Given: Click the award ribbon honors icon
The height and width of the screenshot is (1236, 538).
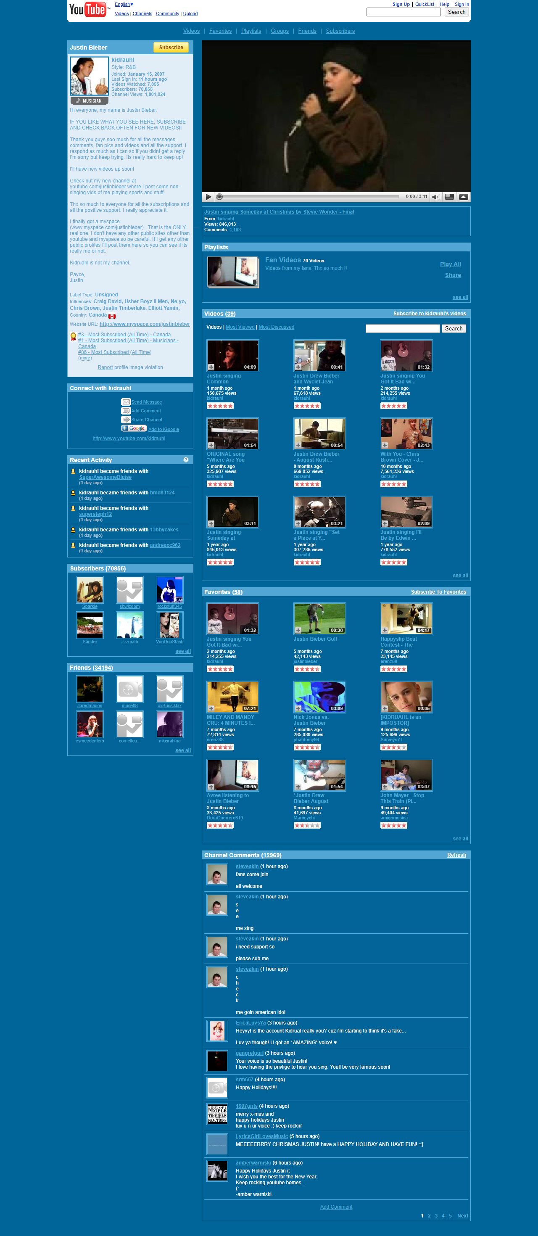Looking at the screenshot, I should coord(74,336).
